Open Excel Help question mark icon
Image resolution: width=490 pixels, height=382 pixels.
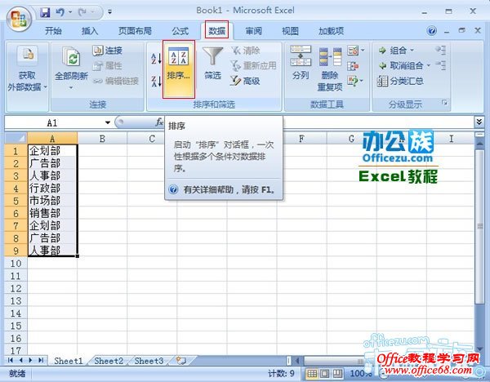(431, 31)
